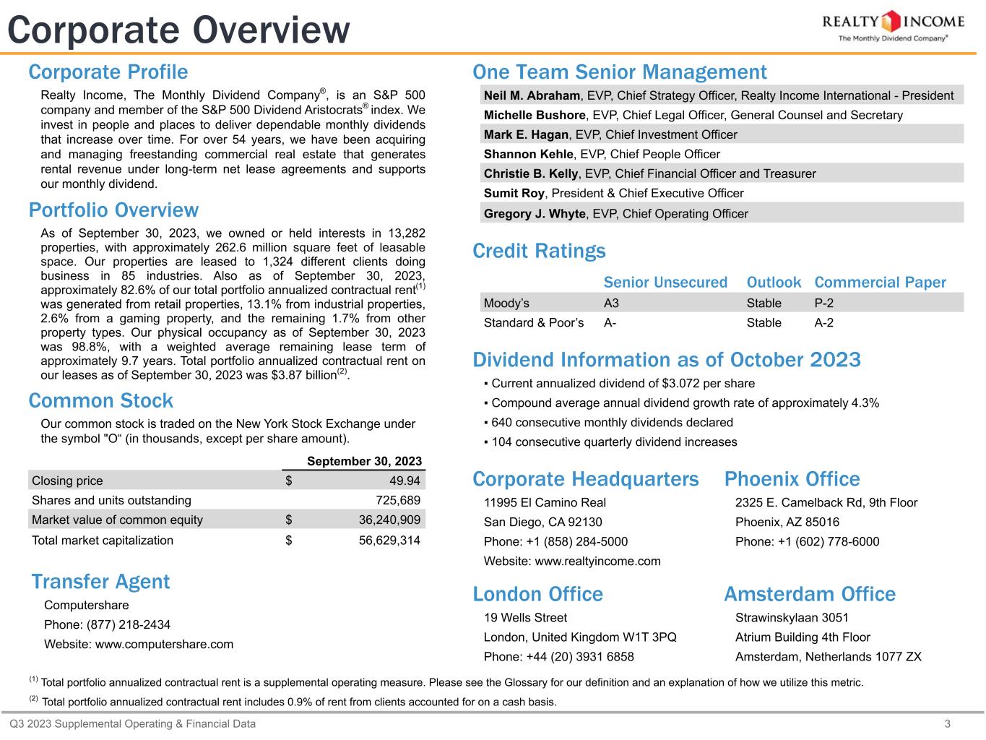Click the One Team Senior Management heading

tap(620, 72)
